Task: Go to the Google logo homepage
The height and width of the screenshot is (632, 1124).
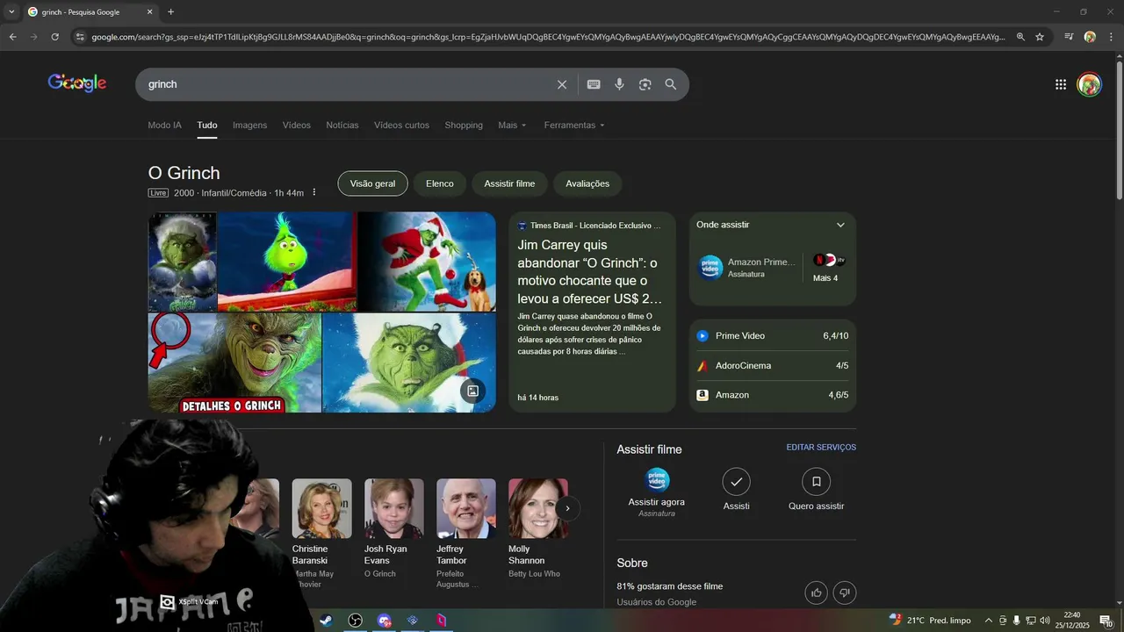Action: pos(77,83)
